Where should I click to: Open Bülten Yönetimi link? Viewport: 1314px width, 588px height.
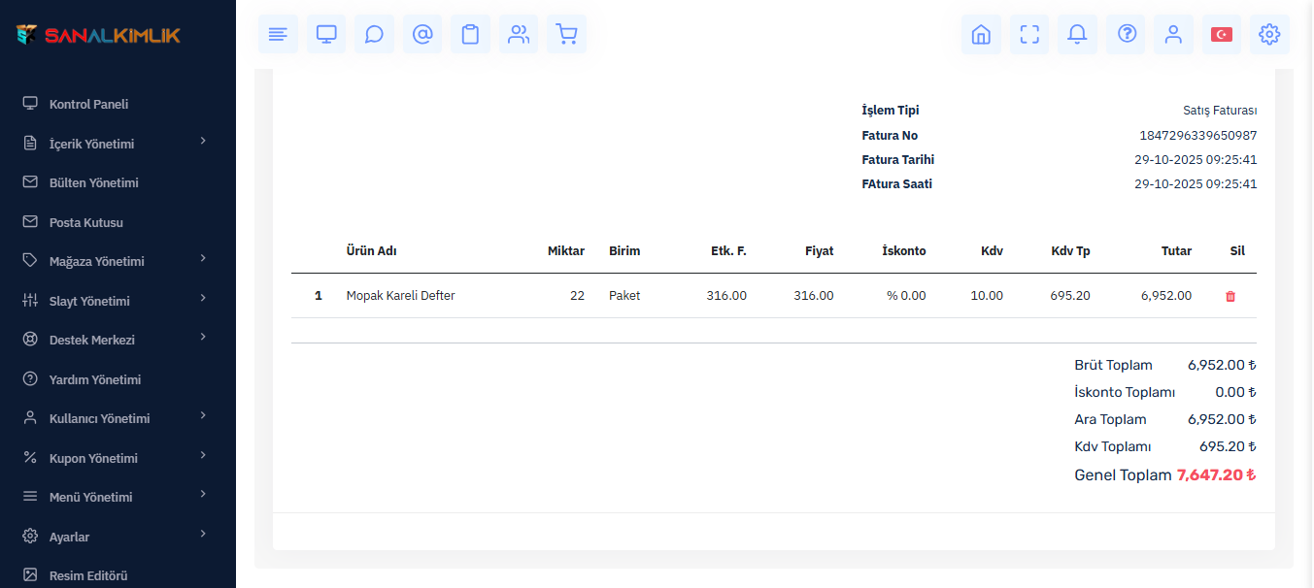coord(93,182)
